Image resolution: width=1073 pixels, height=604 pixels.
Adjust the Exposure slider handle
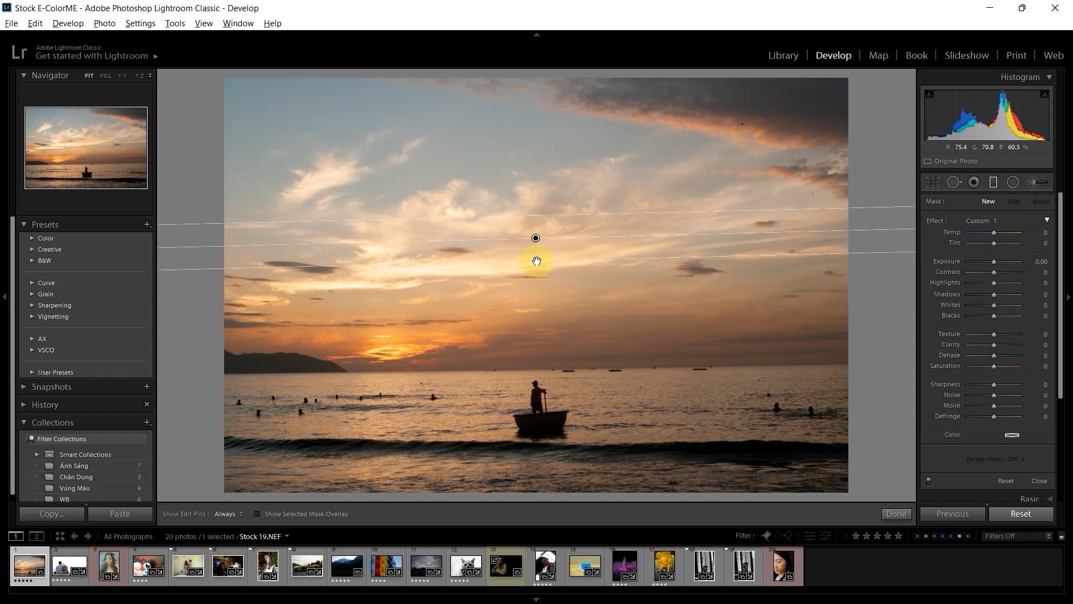coord(994,262)
